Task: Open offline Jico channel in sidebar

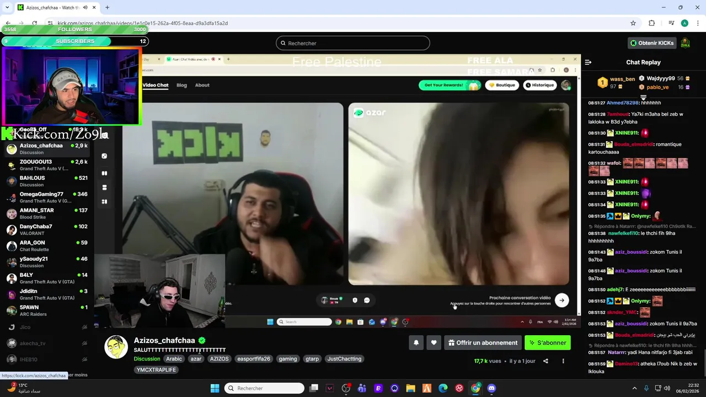Action: [x=47, y=327]
